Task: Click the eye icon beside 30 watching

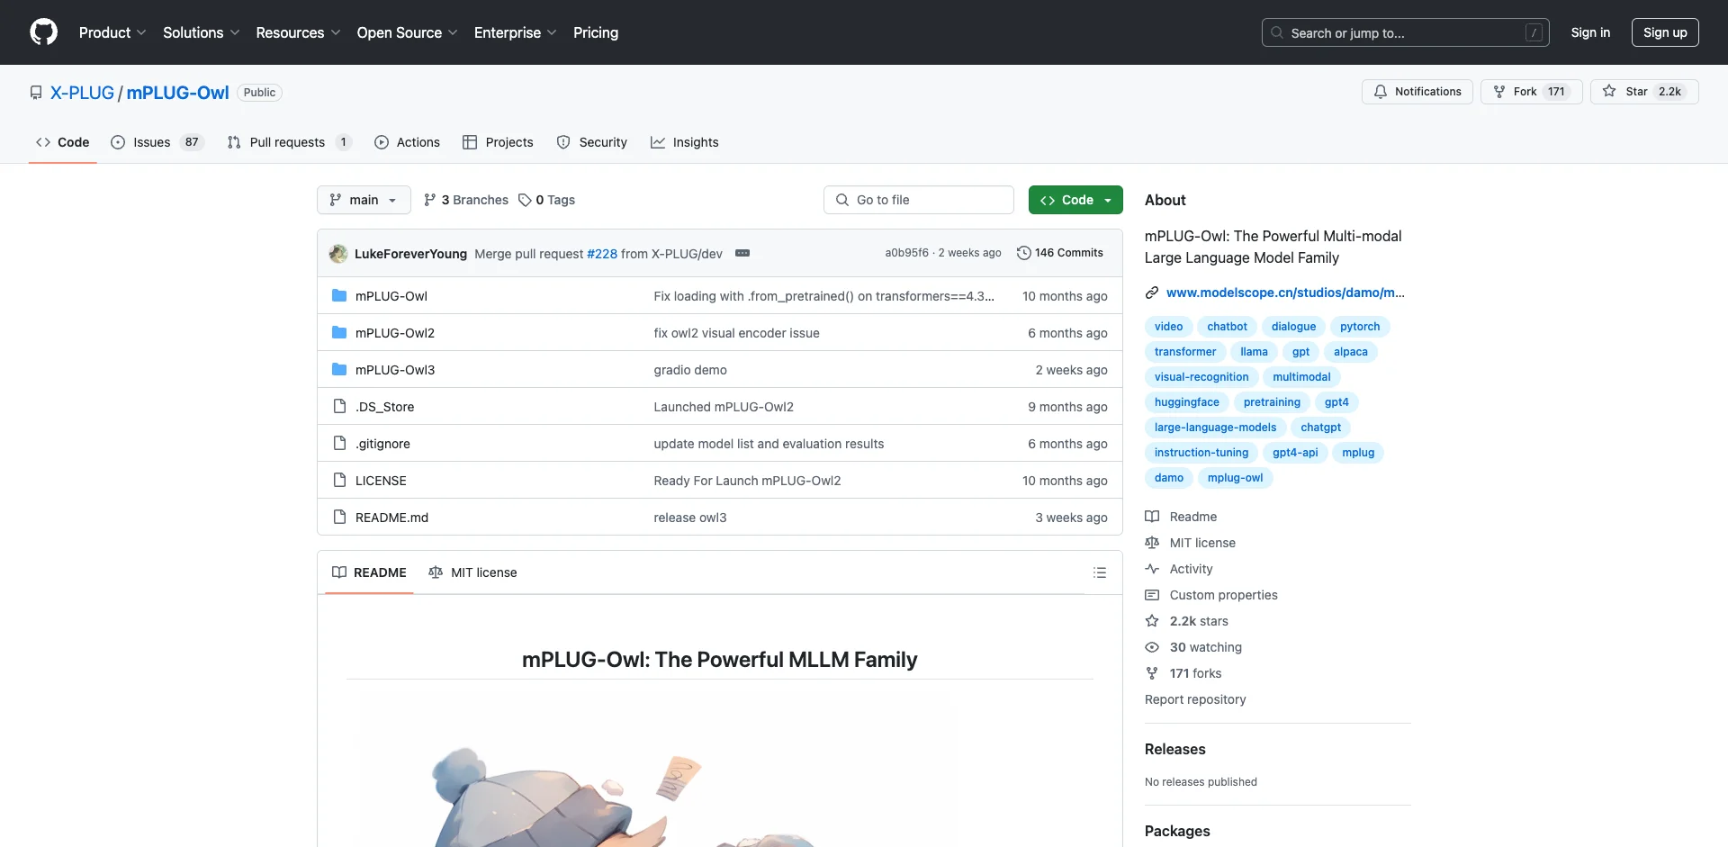Action: tap(1152, 647)
